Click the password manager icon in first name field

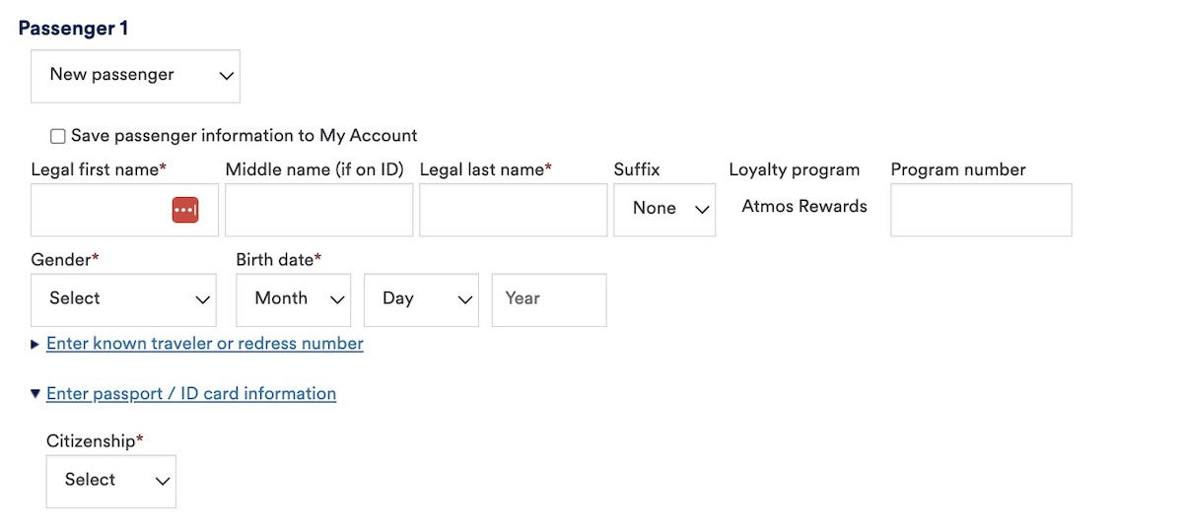click(185, 209)
